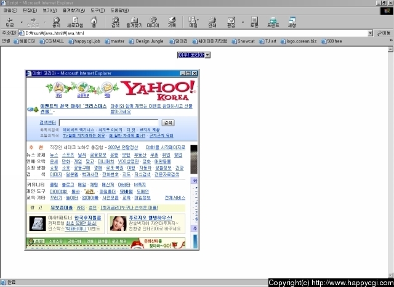The width and height of the screenshot is (394, 287).
Task: Click the Design Jungle favorites link
Action: point(147,41)
